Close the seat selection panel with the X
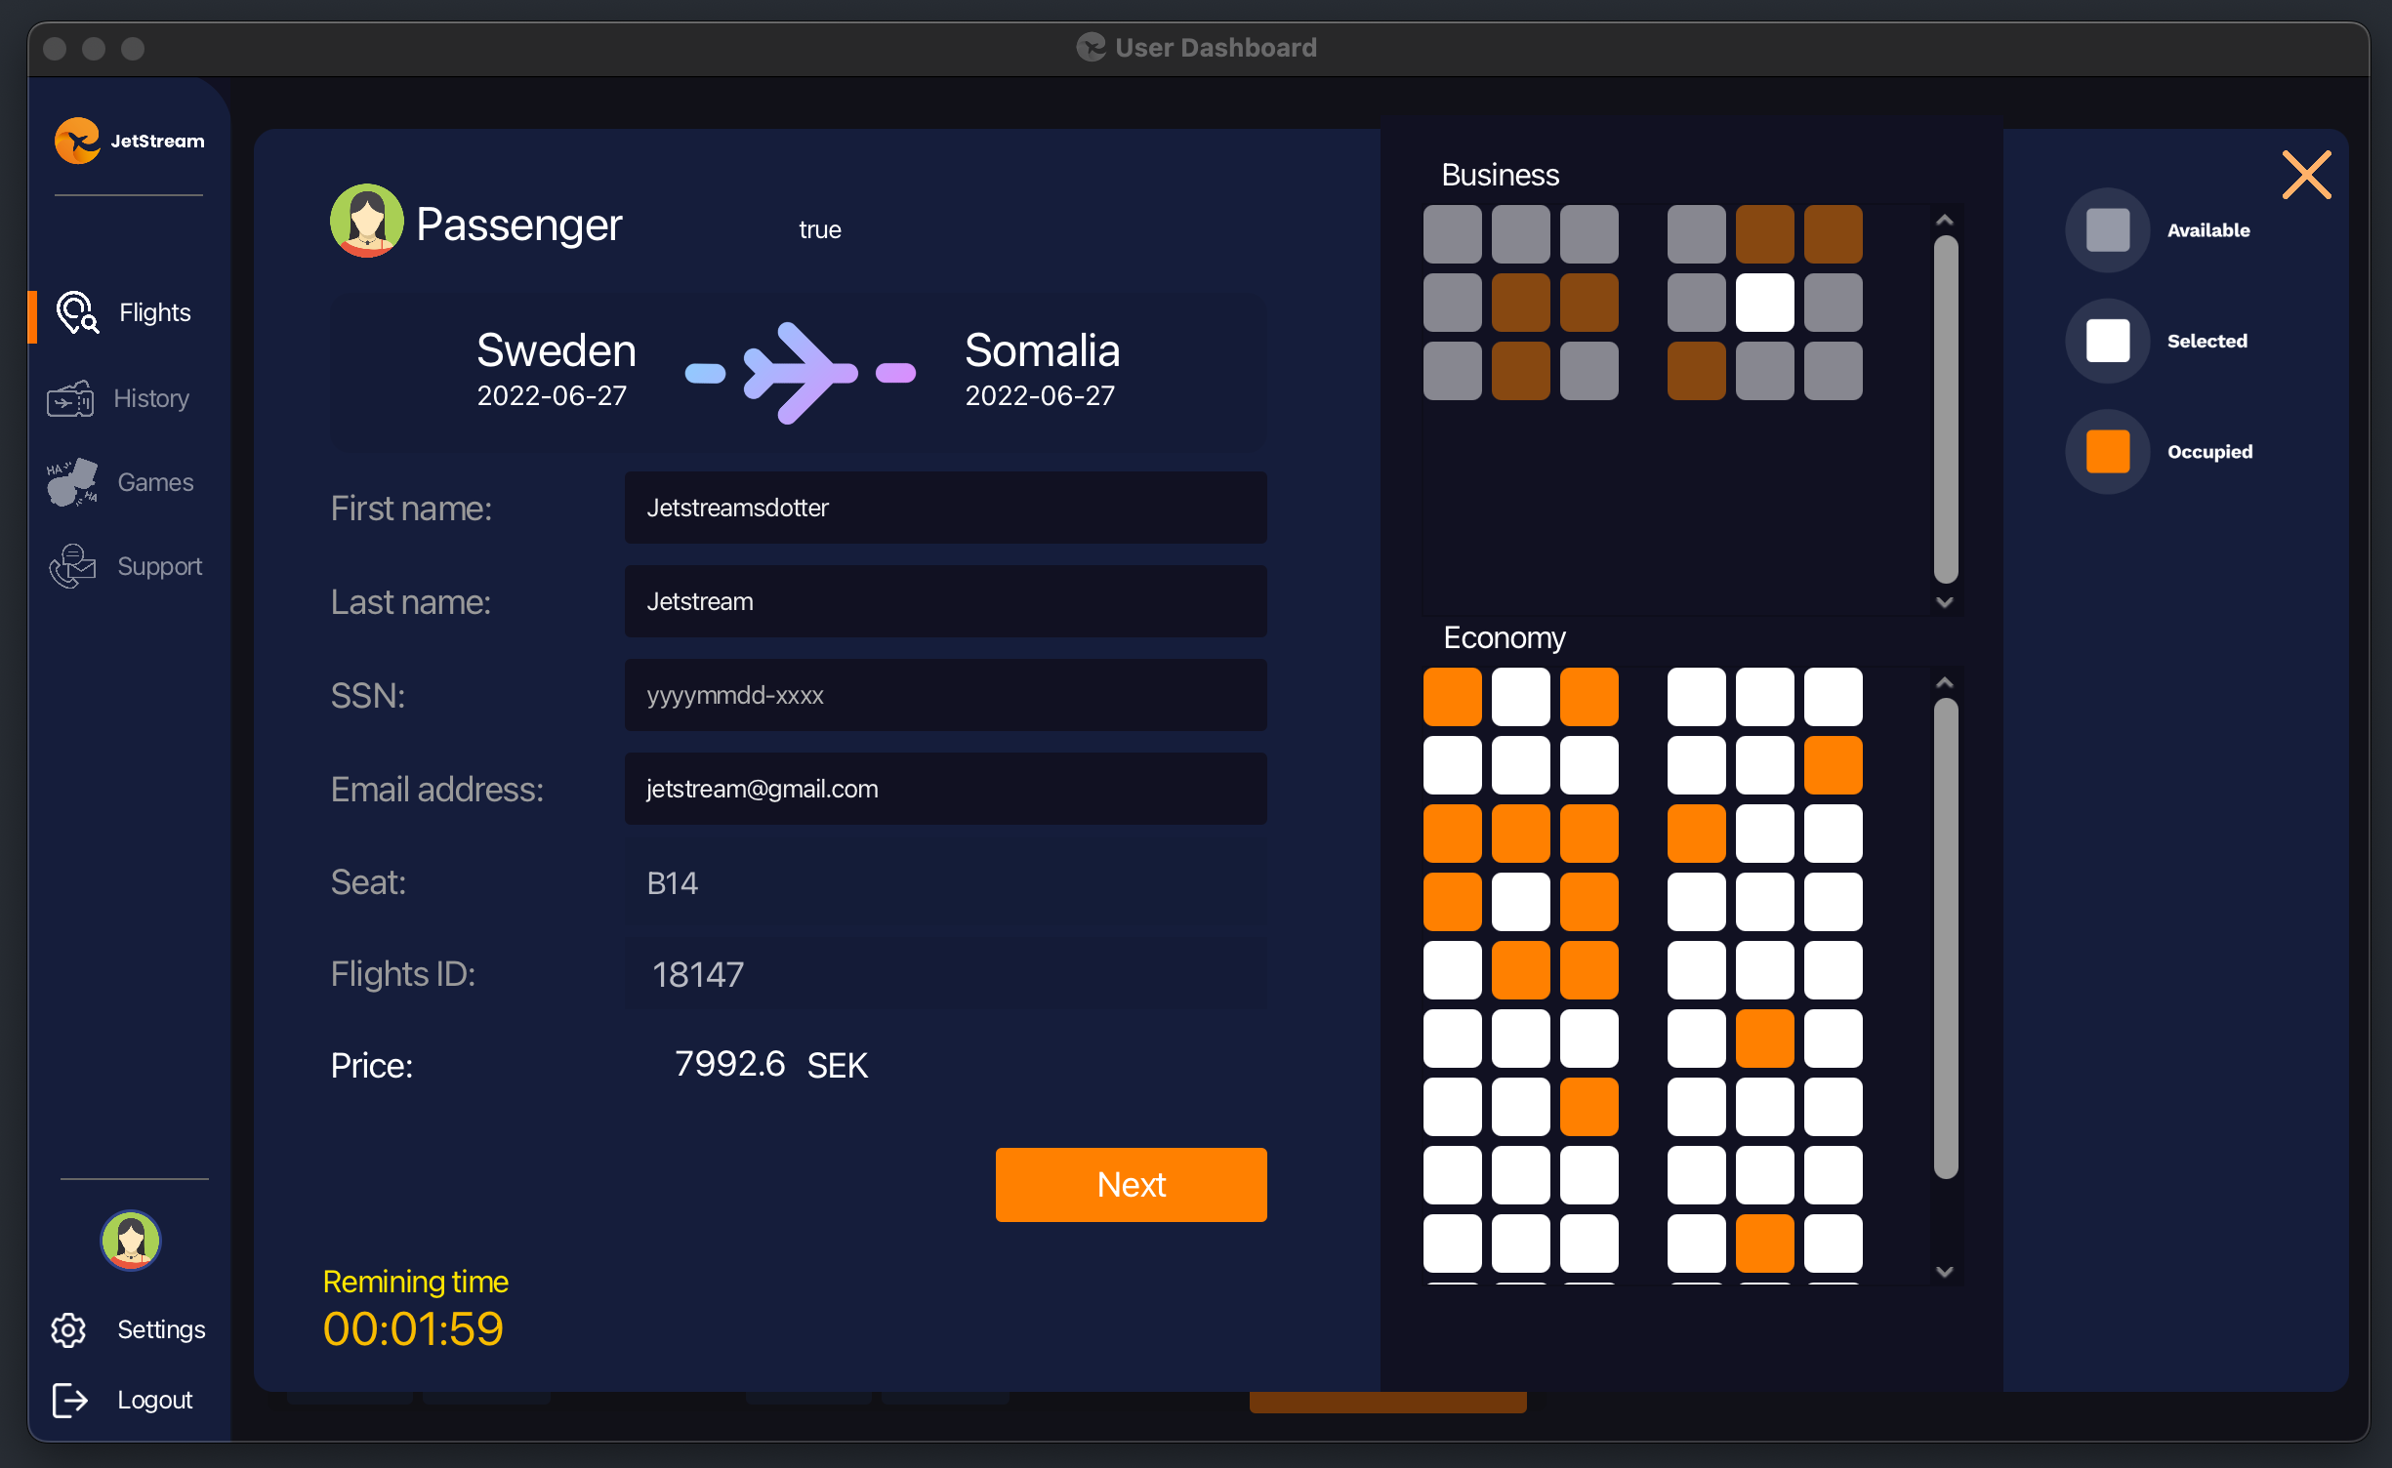 coord(2307,175)
